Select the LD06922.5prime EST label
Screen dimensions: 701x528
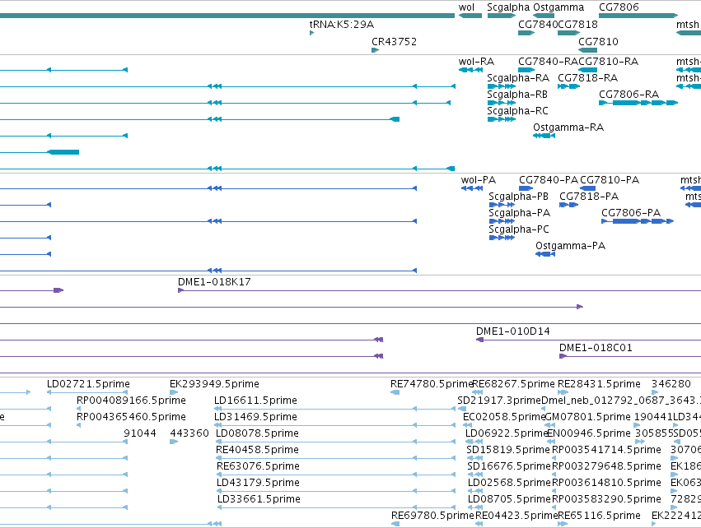(x=507, y=433)
